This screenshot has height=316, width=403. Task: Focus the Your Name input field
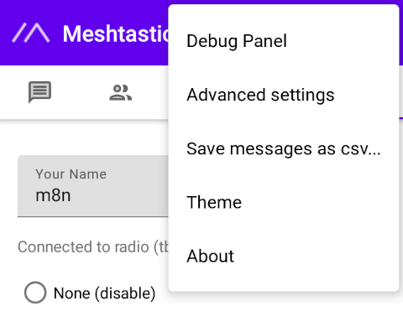[x=93, y=186]
